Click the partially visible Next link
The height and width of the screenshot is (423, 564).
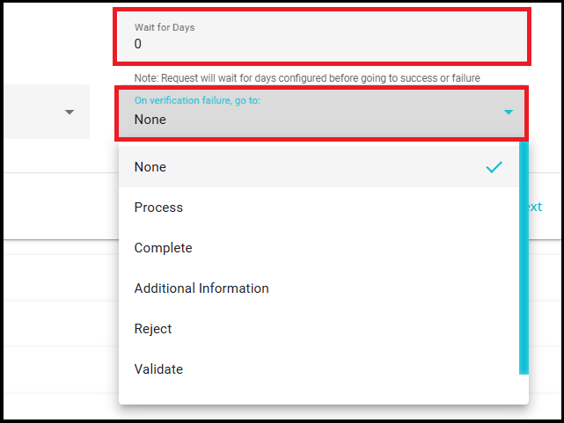pos(533,208)
